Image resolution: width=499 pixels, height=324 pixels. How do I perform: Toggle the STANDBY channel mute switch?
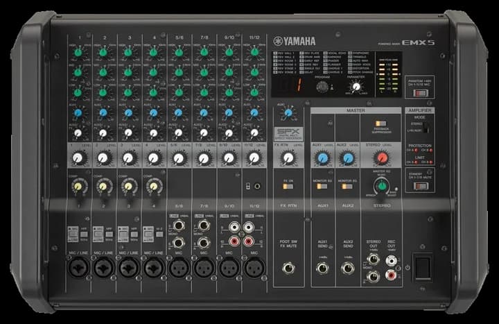pos(420,186)
